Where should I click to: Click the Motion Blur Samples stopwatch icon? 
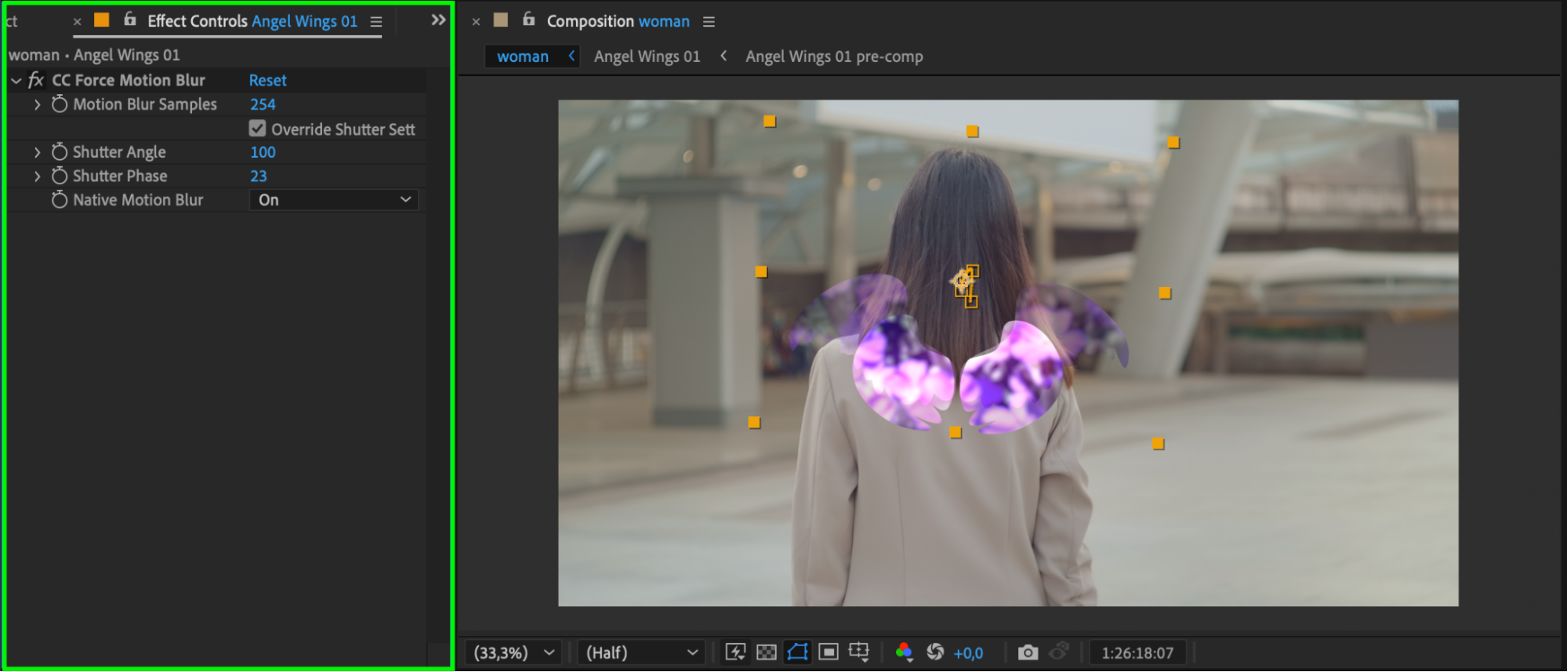tap(60, 104)
